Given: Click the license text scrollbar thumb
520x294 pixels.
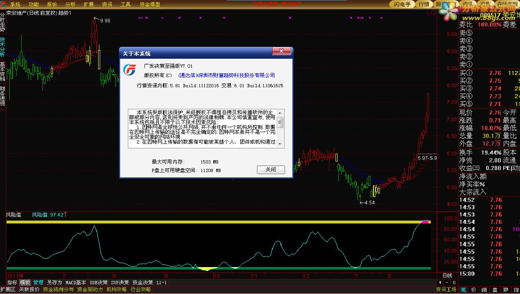Looking at the screenshot, I should [x=280, y=122].
